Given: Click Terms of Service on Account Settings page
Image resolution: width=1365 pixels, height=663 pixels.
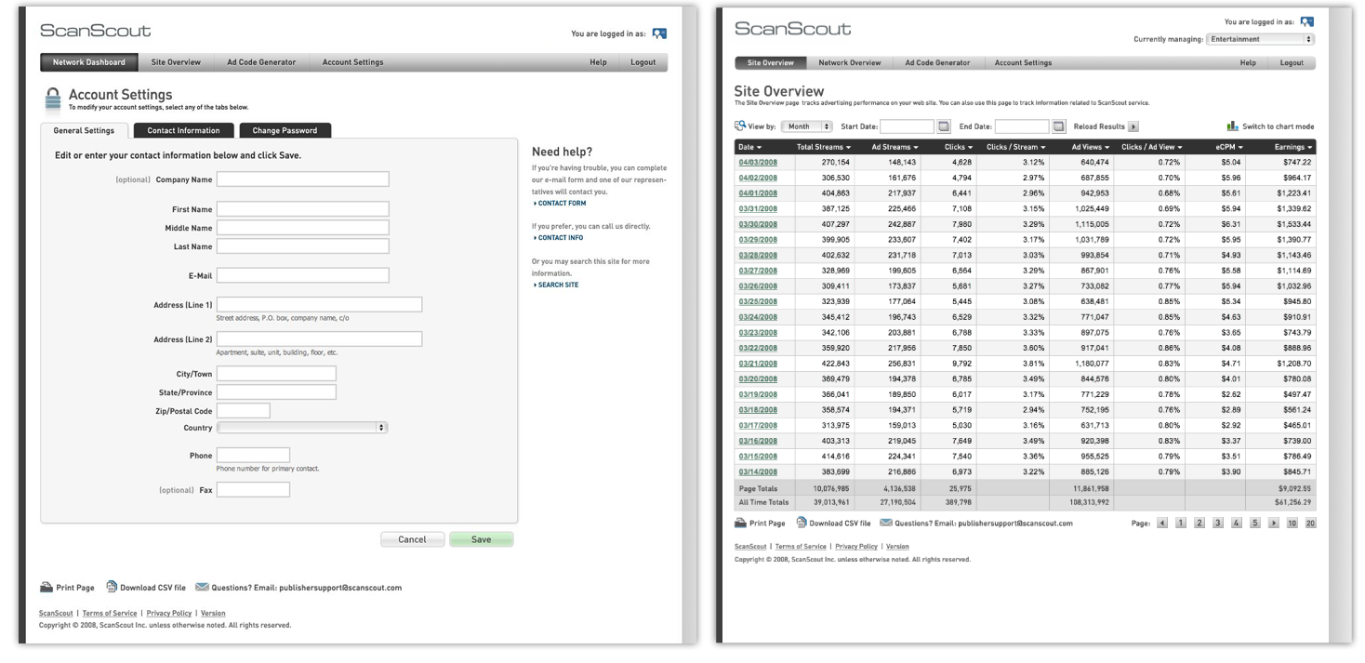Looking at the screenshot, I should point(109,614).
